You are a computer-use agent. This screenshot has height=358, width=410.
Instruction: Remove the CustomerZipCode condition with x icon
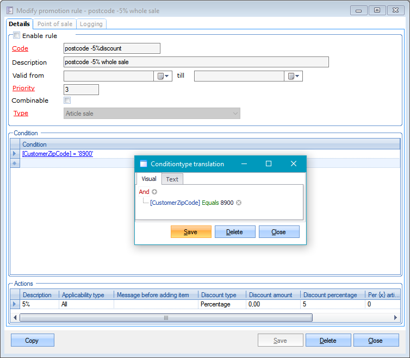(x=239, y=203)
